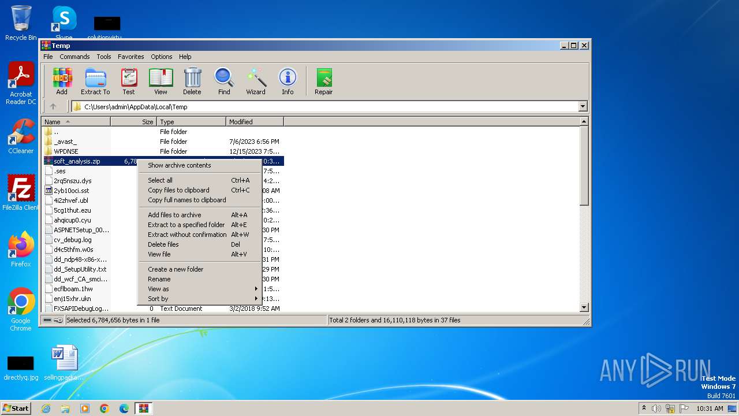Open directlyq.jpg desktop file
The width and height of the screenshot is (739, 416).
21,367
